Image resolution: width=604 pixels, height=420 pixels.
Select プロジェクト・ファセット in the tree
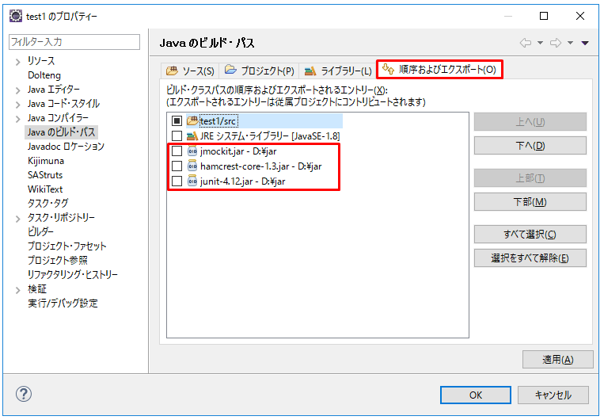point(66,246)
